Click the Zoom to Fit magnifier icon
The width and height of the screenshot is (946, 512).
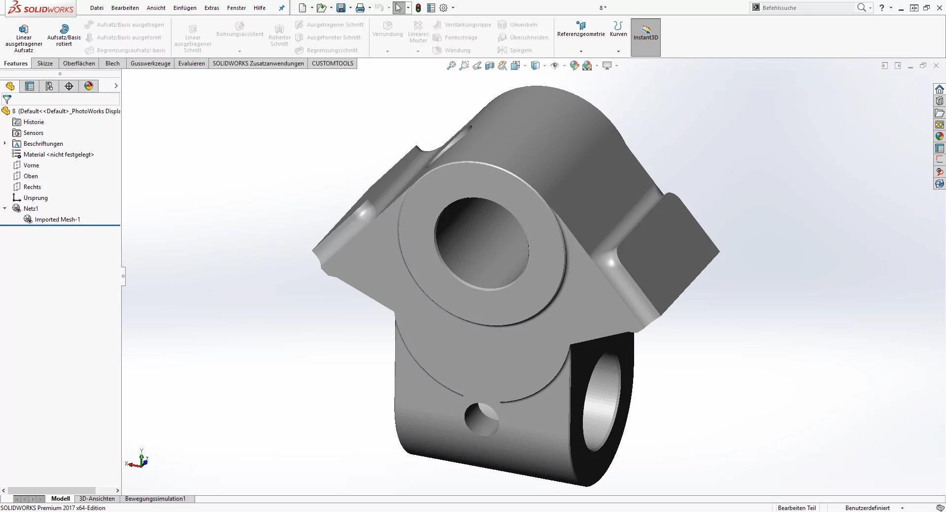click(451, 65)
